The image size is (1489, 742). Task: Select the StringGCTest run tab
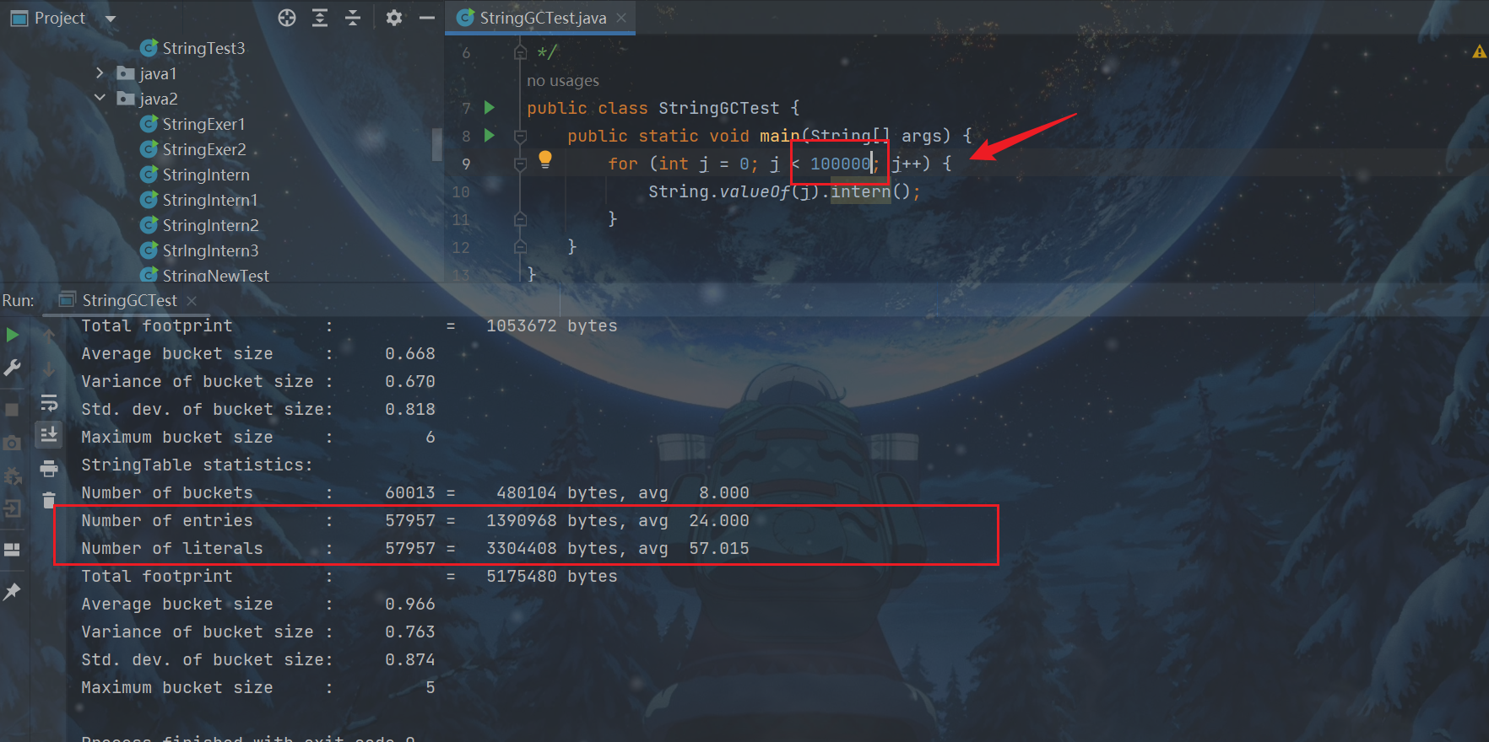(x=128, y=300)
